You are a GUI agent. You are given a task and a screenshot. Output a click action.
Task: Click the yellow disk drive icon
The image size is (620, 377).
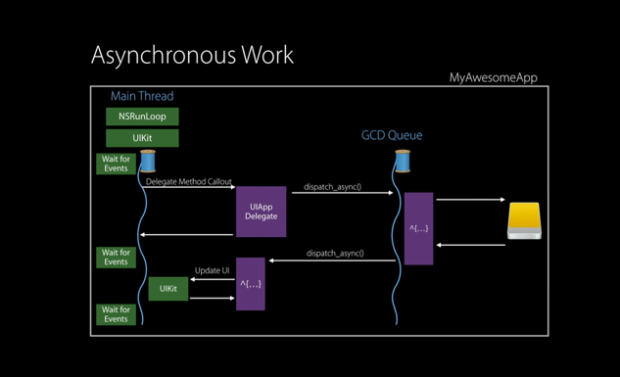pos(524,221)
